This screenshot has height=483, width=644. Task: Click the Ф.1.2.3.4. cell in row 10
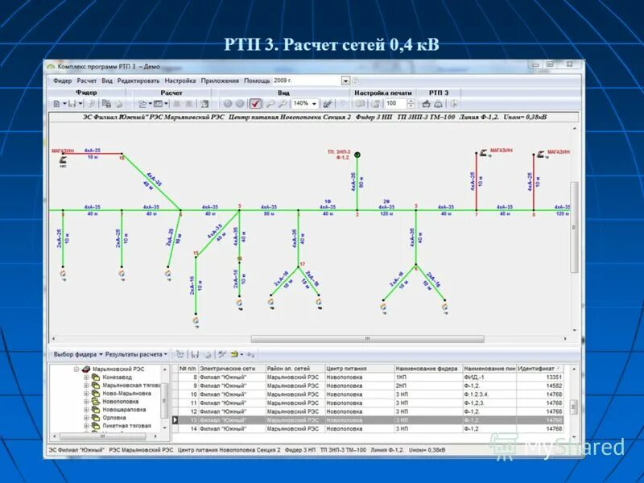pos(489,394)
